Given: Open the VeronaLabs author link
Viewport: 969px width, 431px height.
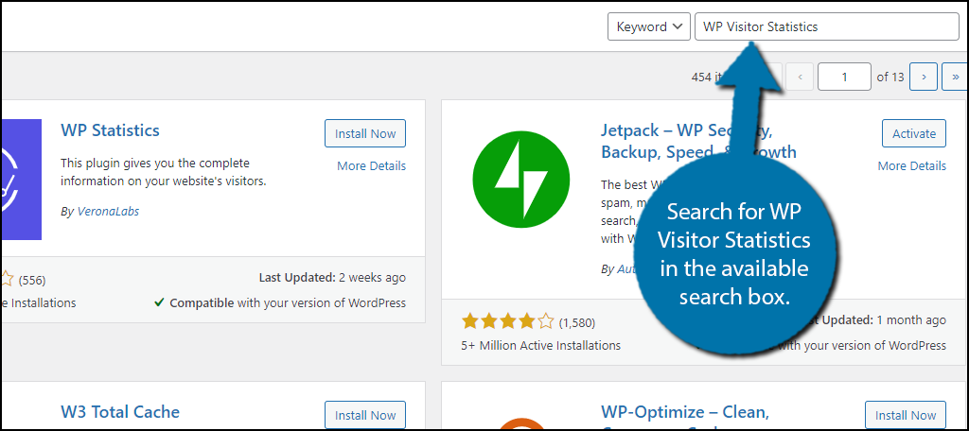Looking at the screenshot, I should [x=108, y=211].
